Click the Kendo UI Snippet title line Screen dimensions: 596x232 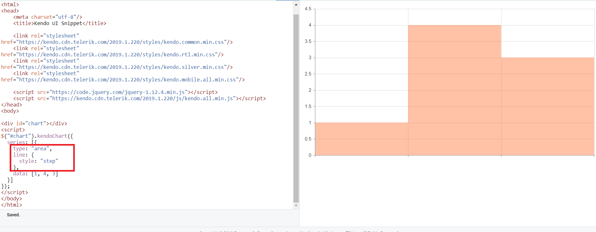point(59,23)
